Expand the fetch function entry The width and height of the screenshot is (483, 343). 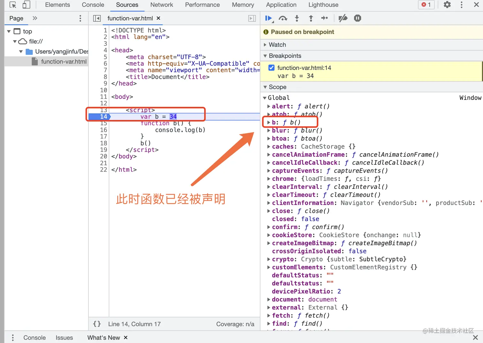269,316
